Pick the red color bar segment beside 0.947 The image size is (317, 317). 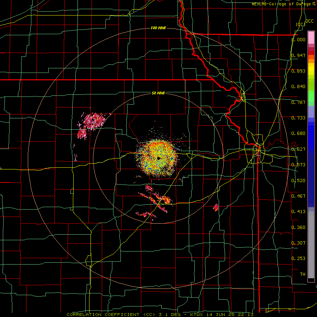[x=311, y=53]
